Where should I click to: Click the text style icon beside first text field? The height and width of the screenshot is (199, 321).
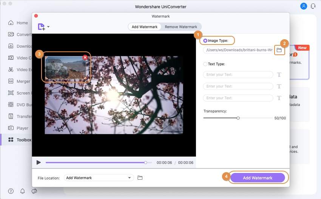click(x=279, y=75)
